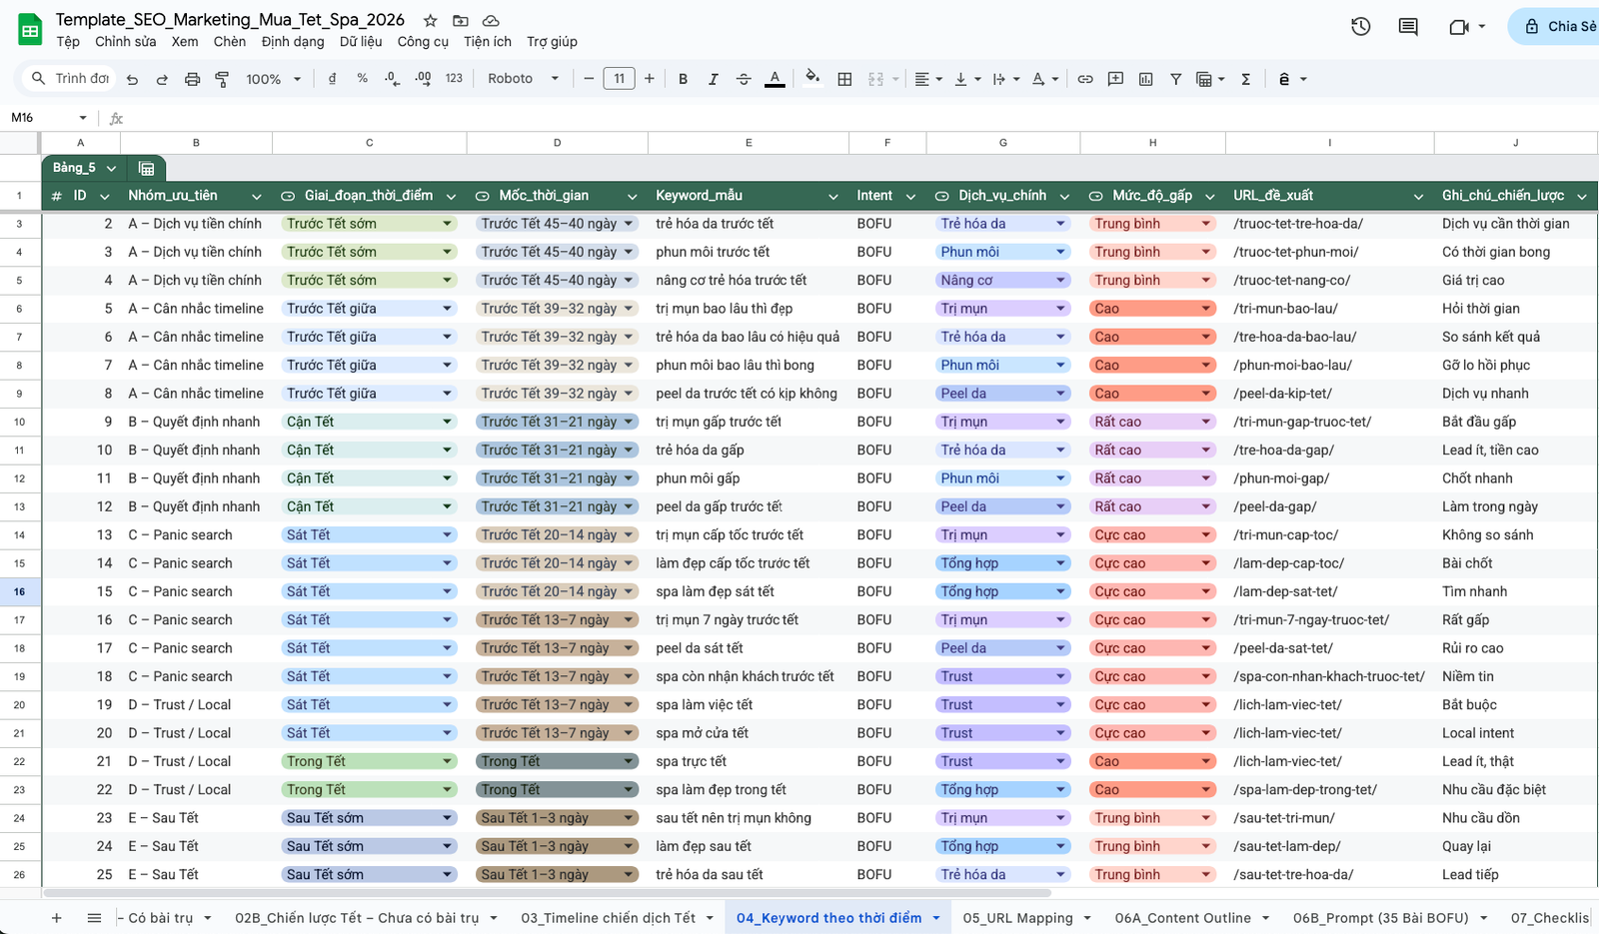Open horizontal align options
Screen dimensions: 1599x934
pos(928,79)
